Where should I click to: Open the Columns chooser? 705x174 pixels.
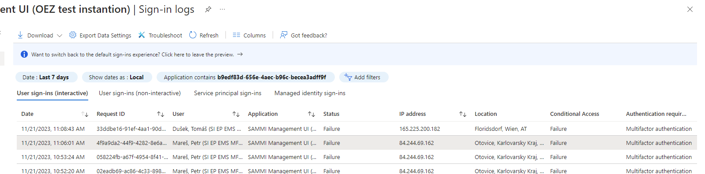pyautogui.click(x=249, y=35)
